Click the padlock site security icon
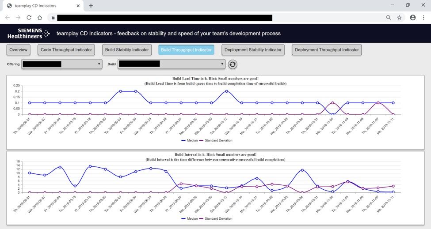This screenshot has height=229, width=431. pyautogui.click(x=53, y=18)
